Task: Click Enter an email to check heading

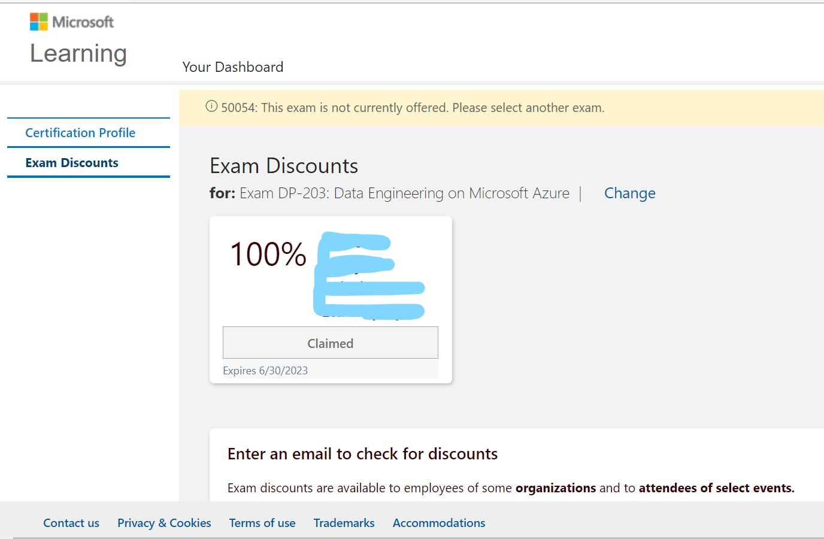Action: click(x=362, y=454)
